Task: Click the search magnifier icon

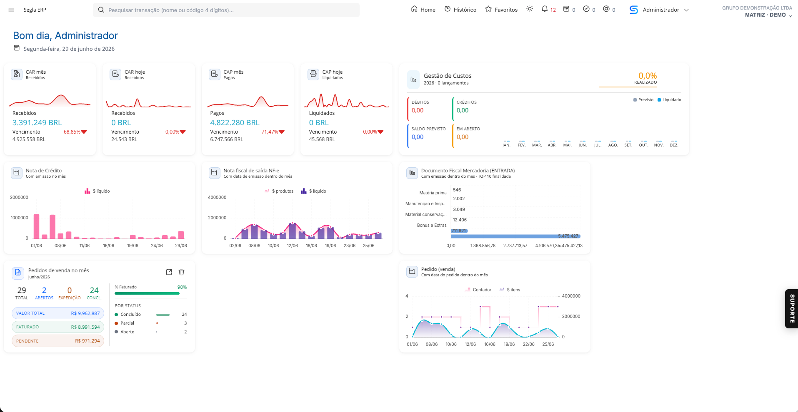Action: pos(101,10)
